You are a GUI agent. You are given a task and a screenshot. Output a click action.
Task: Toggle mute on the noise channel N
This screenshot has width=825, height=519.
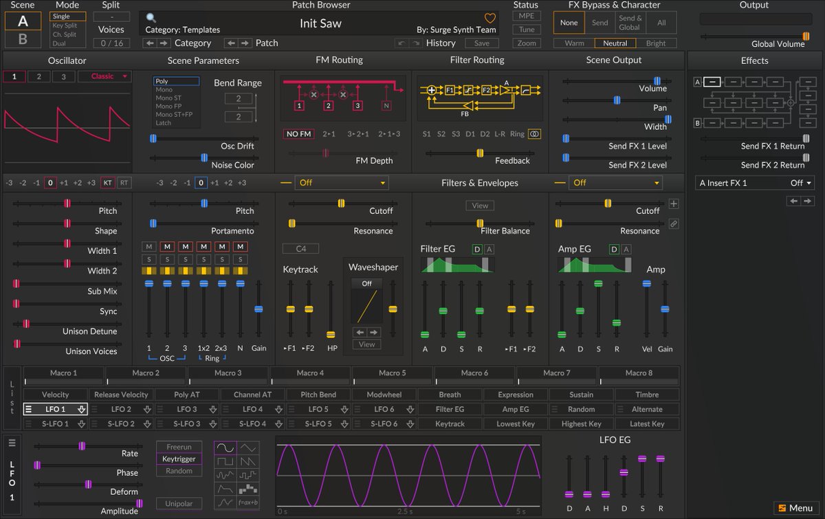(240, 247)
